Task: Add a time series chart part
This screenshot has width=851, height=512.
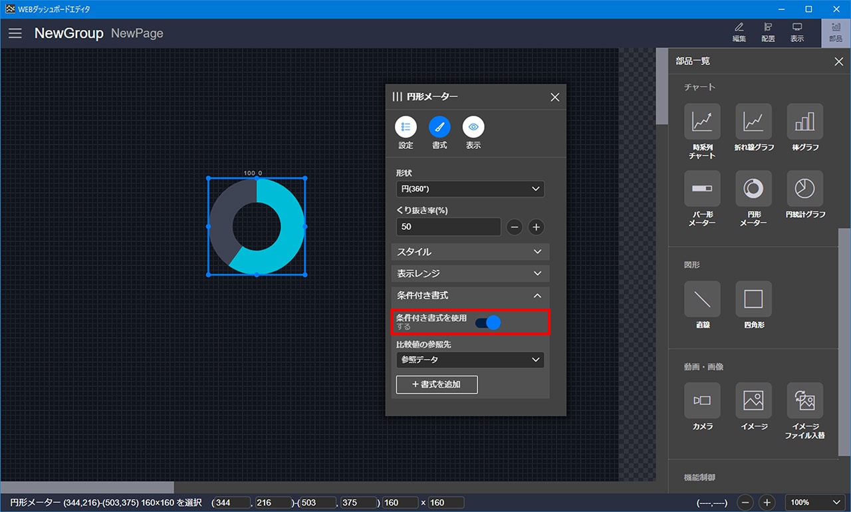Action: 702,122
